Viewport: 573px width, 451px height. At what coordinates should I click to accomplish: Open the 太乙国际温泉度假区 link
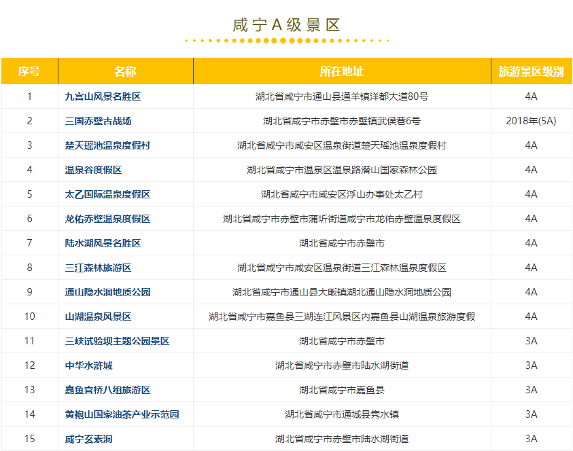[x=107, y=194]
